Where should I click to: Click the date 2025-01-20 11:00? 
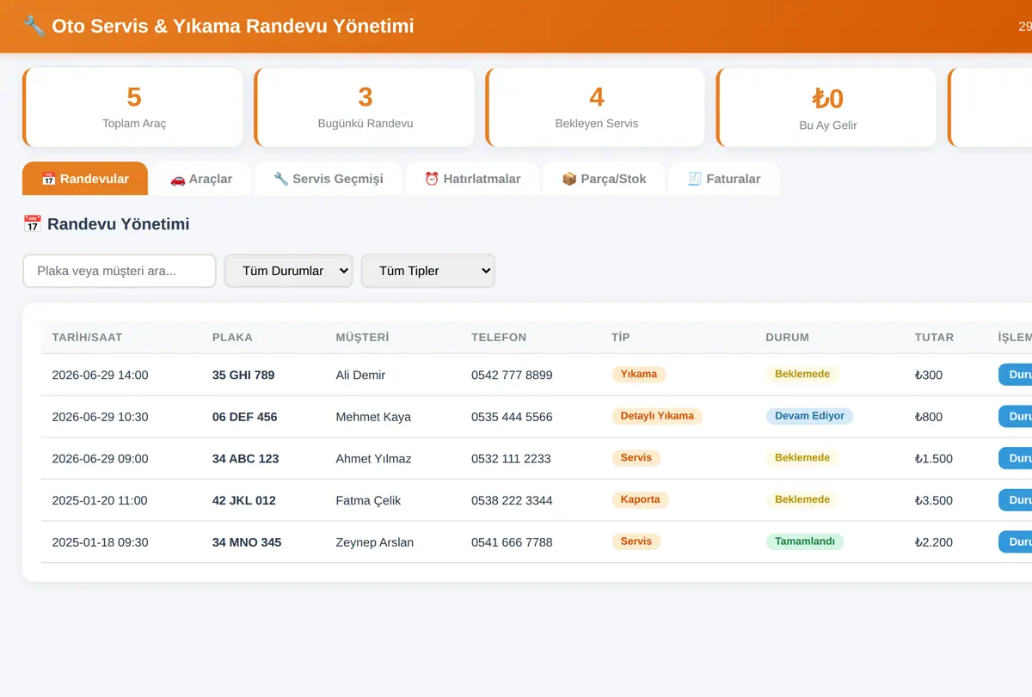[100, 500]
